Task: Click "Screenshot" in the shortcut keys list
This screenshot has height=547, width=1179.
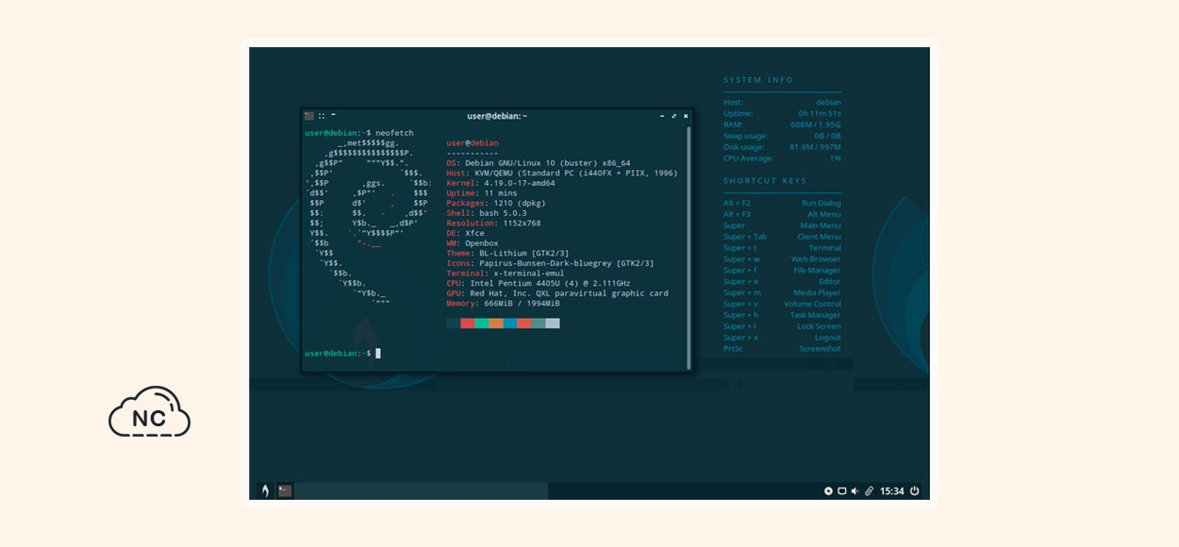Action: point(821,349)
